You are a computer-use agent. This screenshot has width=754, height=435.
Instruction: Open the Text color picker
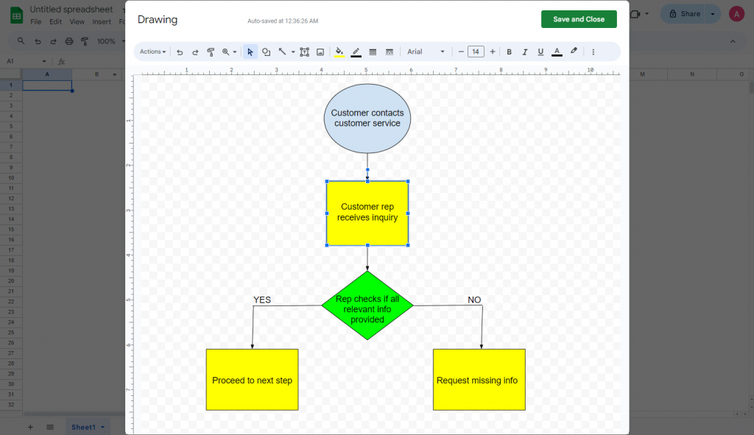click(x=557, y=52)
